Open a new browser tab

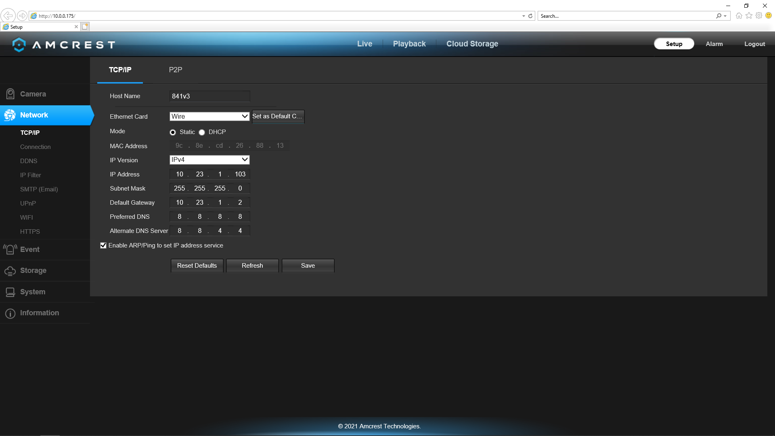click(x=85, y=27)
